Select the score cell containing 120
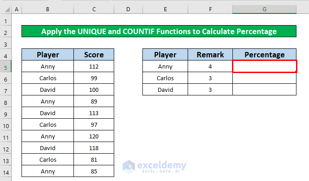309x181 pixels. point(94,136)
